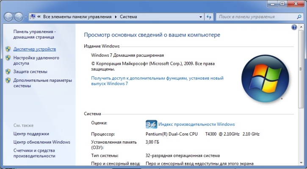The height and width of the screenshot is (169, 307).
Task: Open 'Дополнительные параметры системы'
Action: (x=43, y=83)
